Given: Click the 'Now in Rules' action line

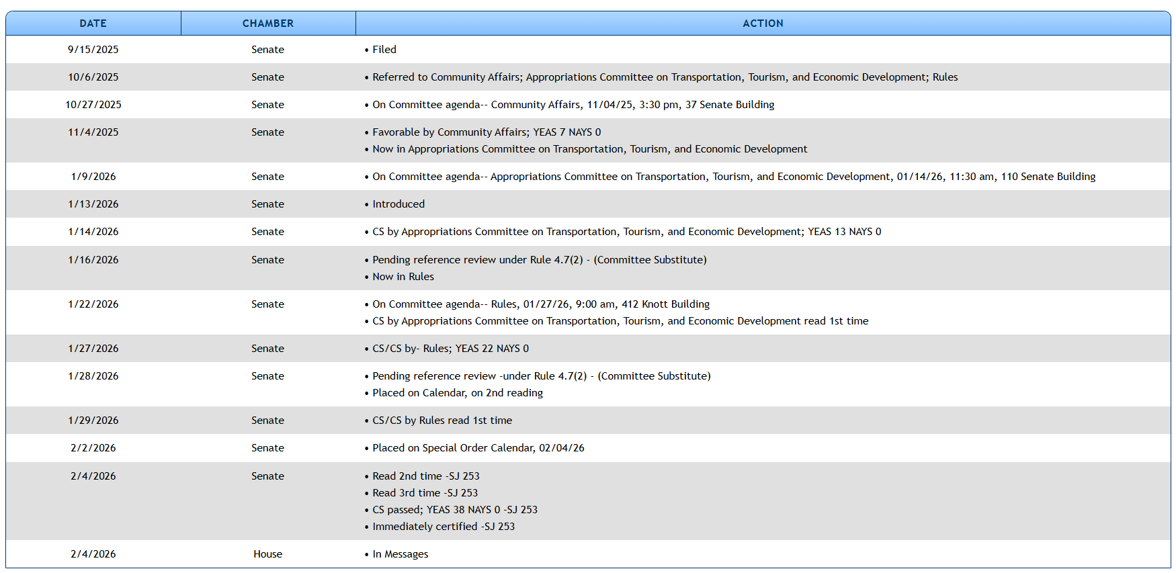Looking at the screenshot, I should [403, 277].
